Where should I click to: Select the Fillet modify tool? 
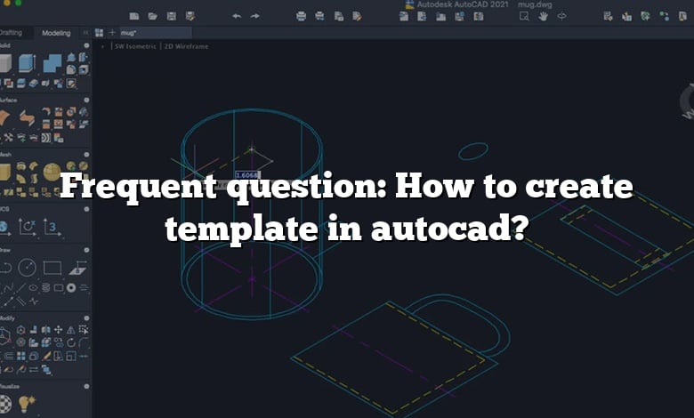point(84,342)
